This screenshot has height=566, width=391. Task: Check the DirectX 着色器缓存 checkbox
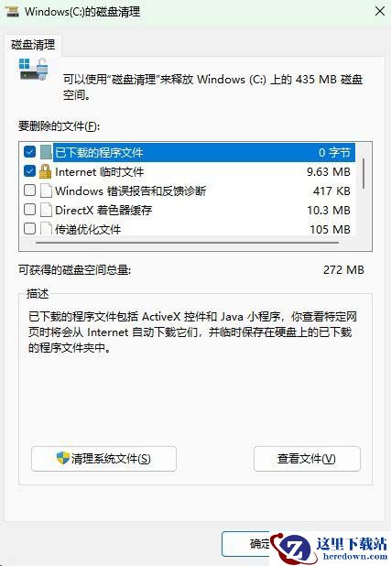tap(29, 210)
